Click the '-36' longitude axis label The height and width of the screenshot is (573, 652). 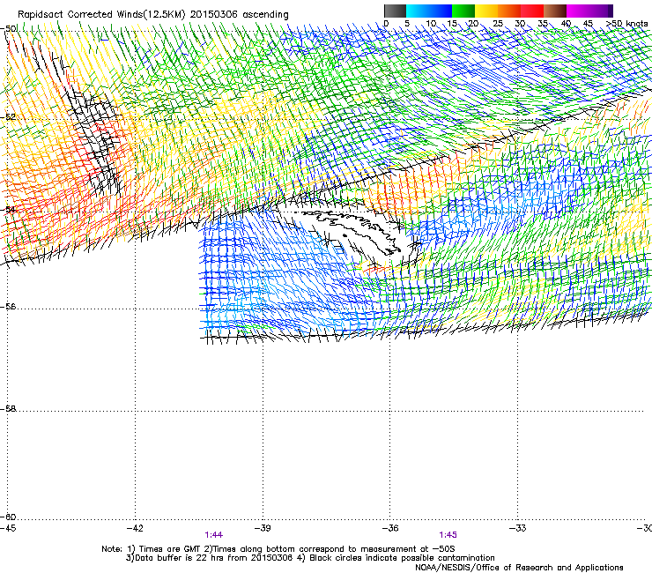[390, 528]
